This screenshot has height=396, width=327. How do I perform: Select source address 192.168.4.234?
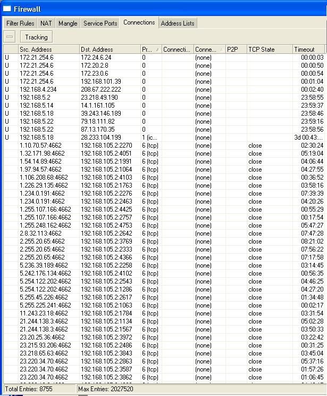pyautogui.click(x=38, y=90)
